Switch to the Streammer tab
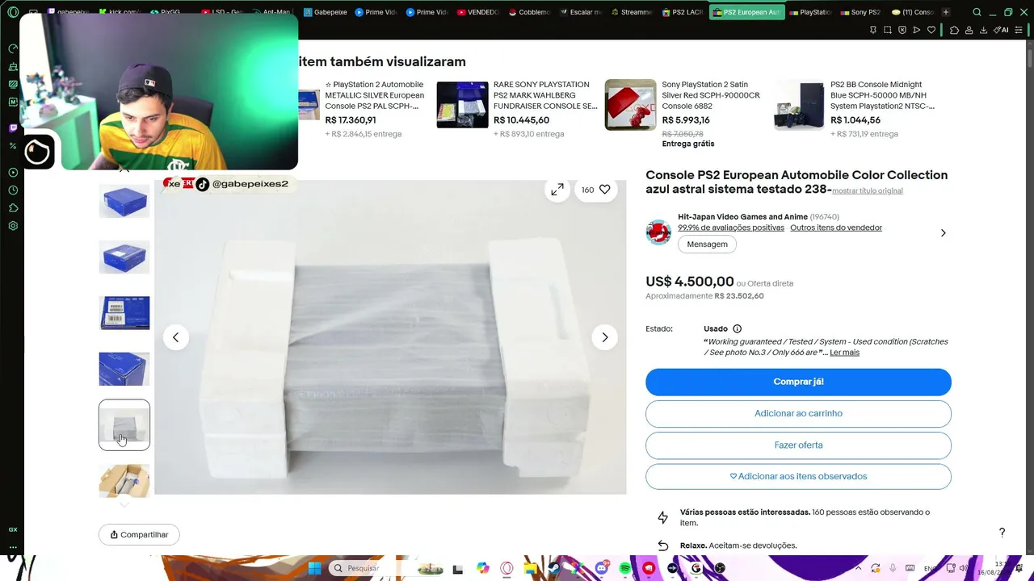 pos(631,12)
